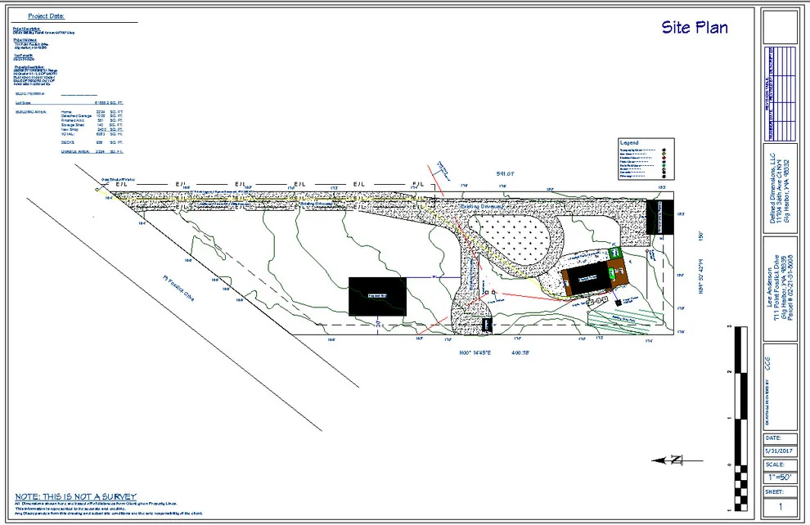The image size is (810, 525).
Task: Select the black garage block at driveway end
Action: pyautogui.click(x=659, y=218)
